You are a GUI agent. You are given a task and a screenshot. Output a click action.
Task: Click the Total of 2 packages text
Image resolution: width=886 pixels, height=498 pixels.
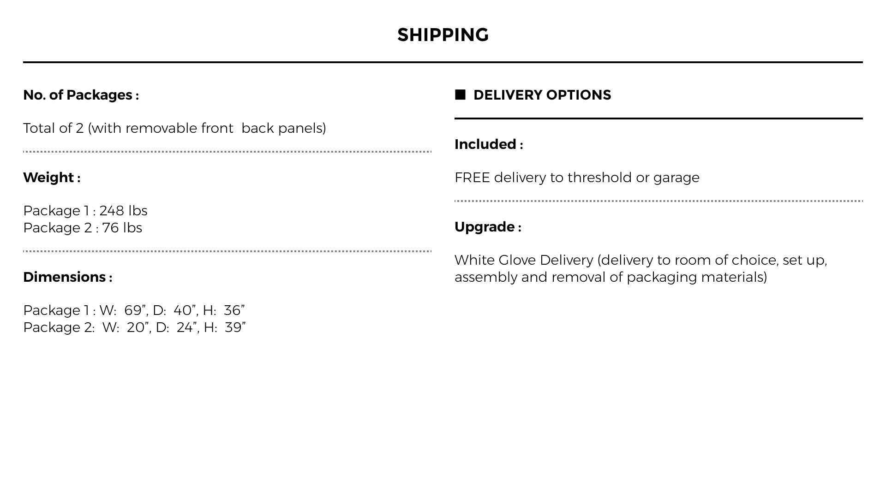(174, 128)
